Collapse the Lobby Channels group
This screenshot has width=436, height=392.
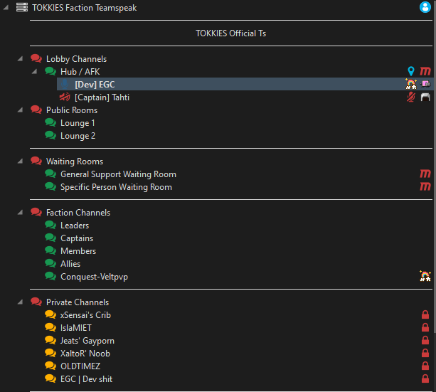(x=20, y=59)
